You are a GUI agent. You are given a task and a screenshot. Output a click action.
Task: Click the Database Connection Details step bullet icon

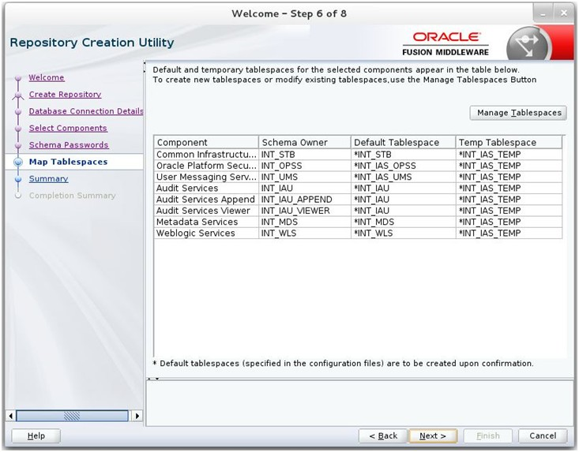click(18, 112)
